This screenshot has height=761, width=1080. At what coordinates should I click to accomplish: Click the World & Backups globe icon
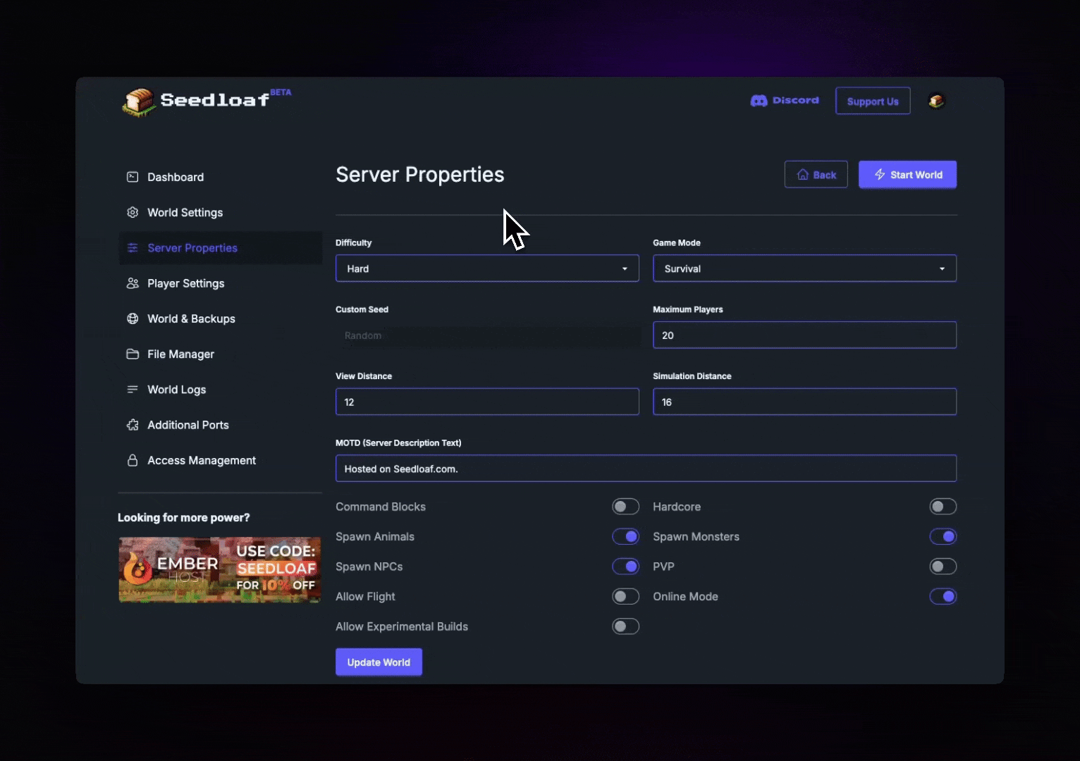(133, 318)
